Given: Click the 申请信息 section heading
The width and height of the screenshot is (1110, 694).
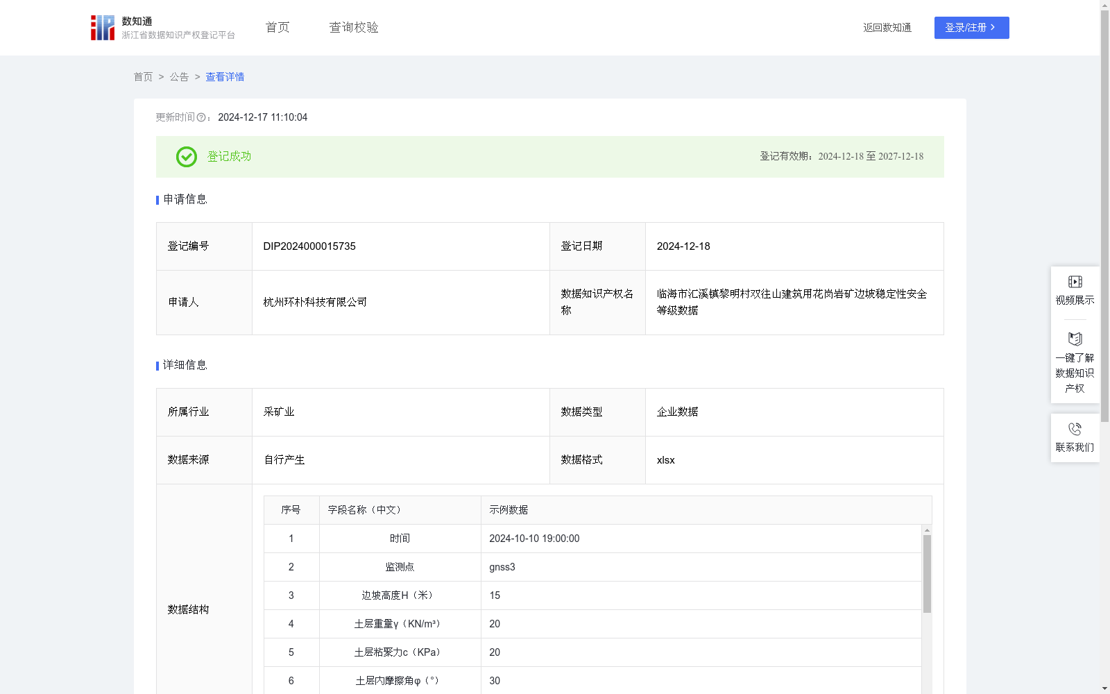Looking at the screenshot, I should pos(185,200).
